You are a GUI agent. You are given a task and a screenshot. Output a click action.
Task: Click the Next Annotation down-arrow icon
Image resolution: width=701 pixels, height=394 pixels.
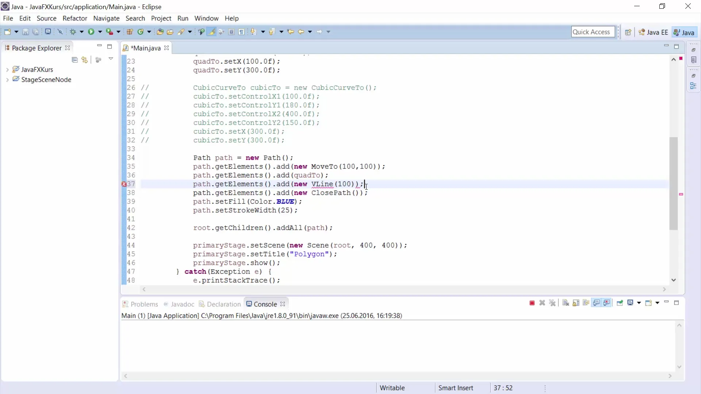coord(254,32)
